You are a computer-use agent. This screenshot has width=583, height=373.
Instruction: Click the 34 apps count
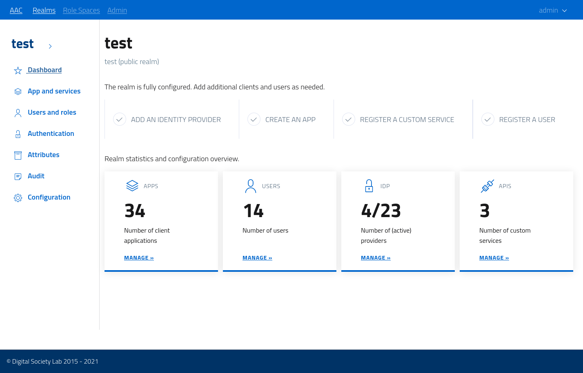[135, 211]
